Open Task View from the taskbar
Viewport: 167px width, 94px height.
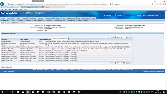[x=13, y=92]
